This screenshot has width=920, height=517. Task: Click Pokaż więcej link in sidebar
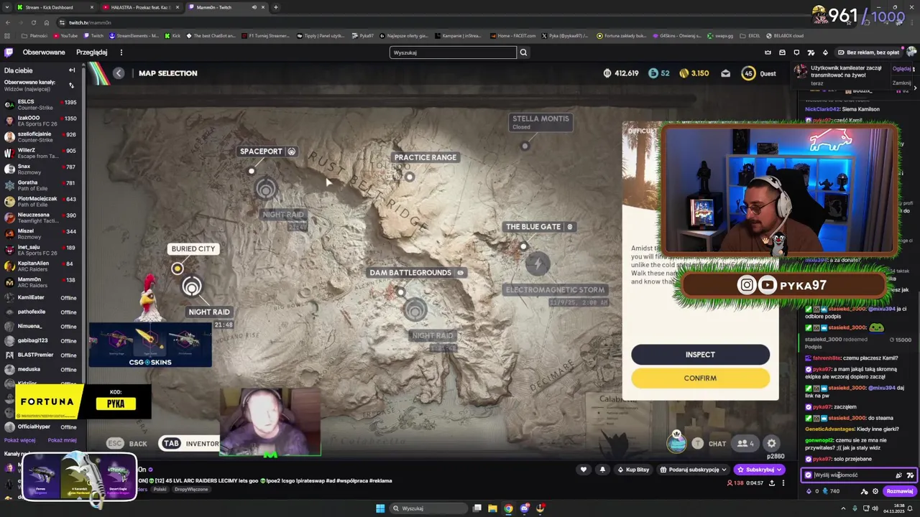point(19,440)
